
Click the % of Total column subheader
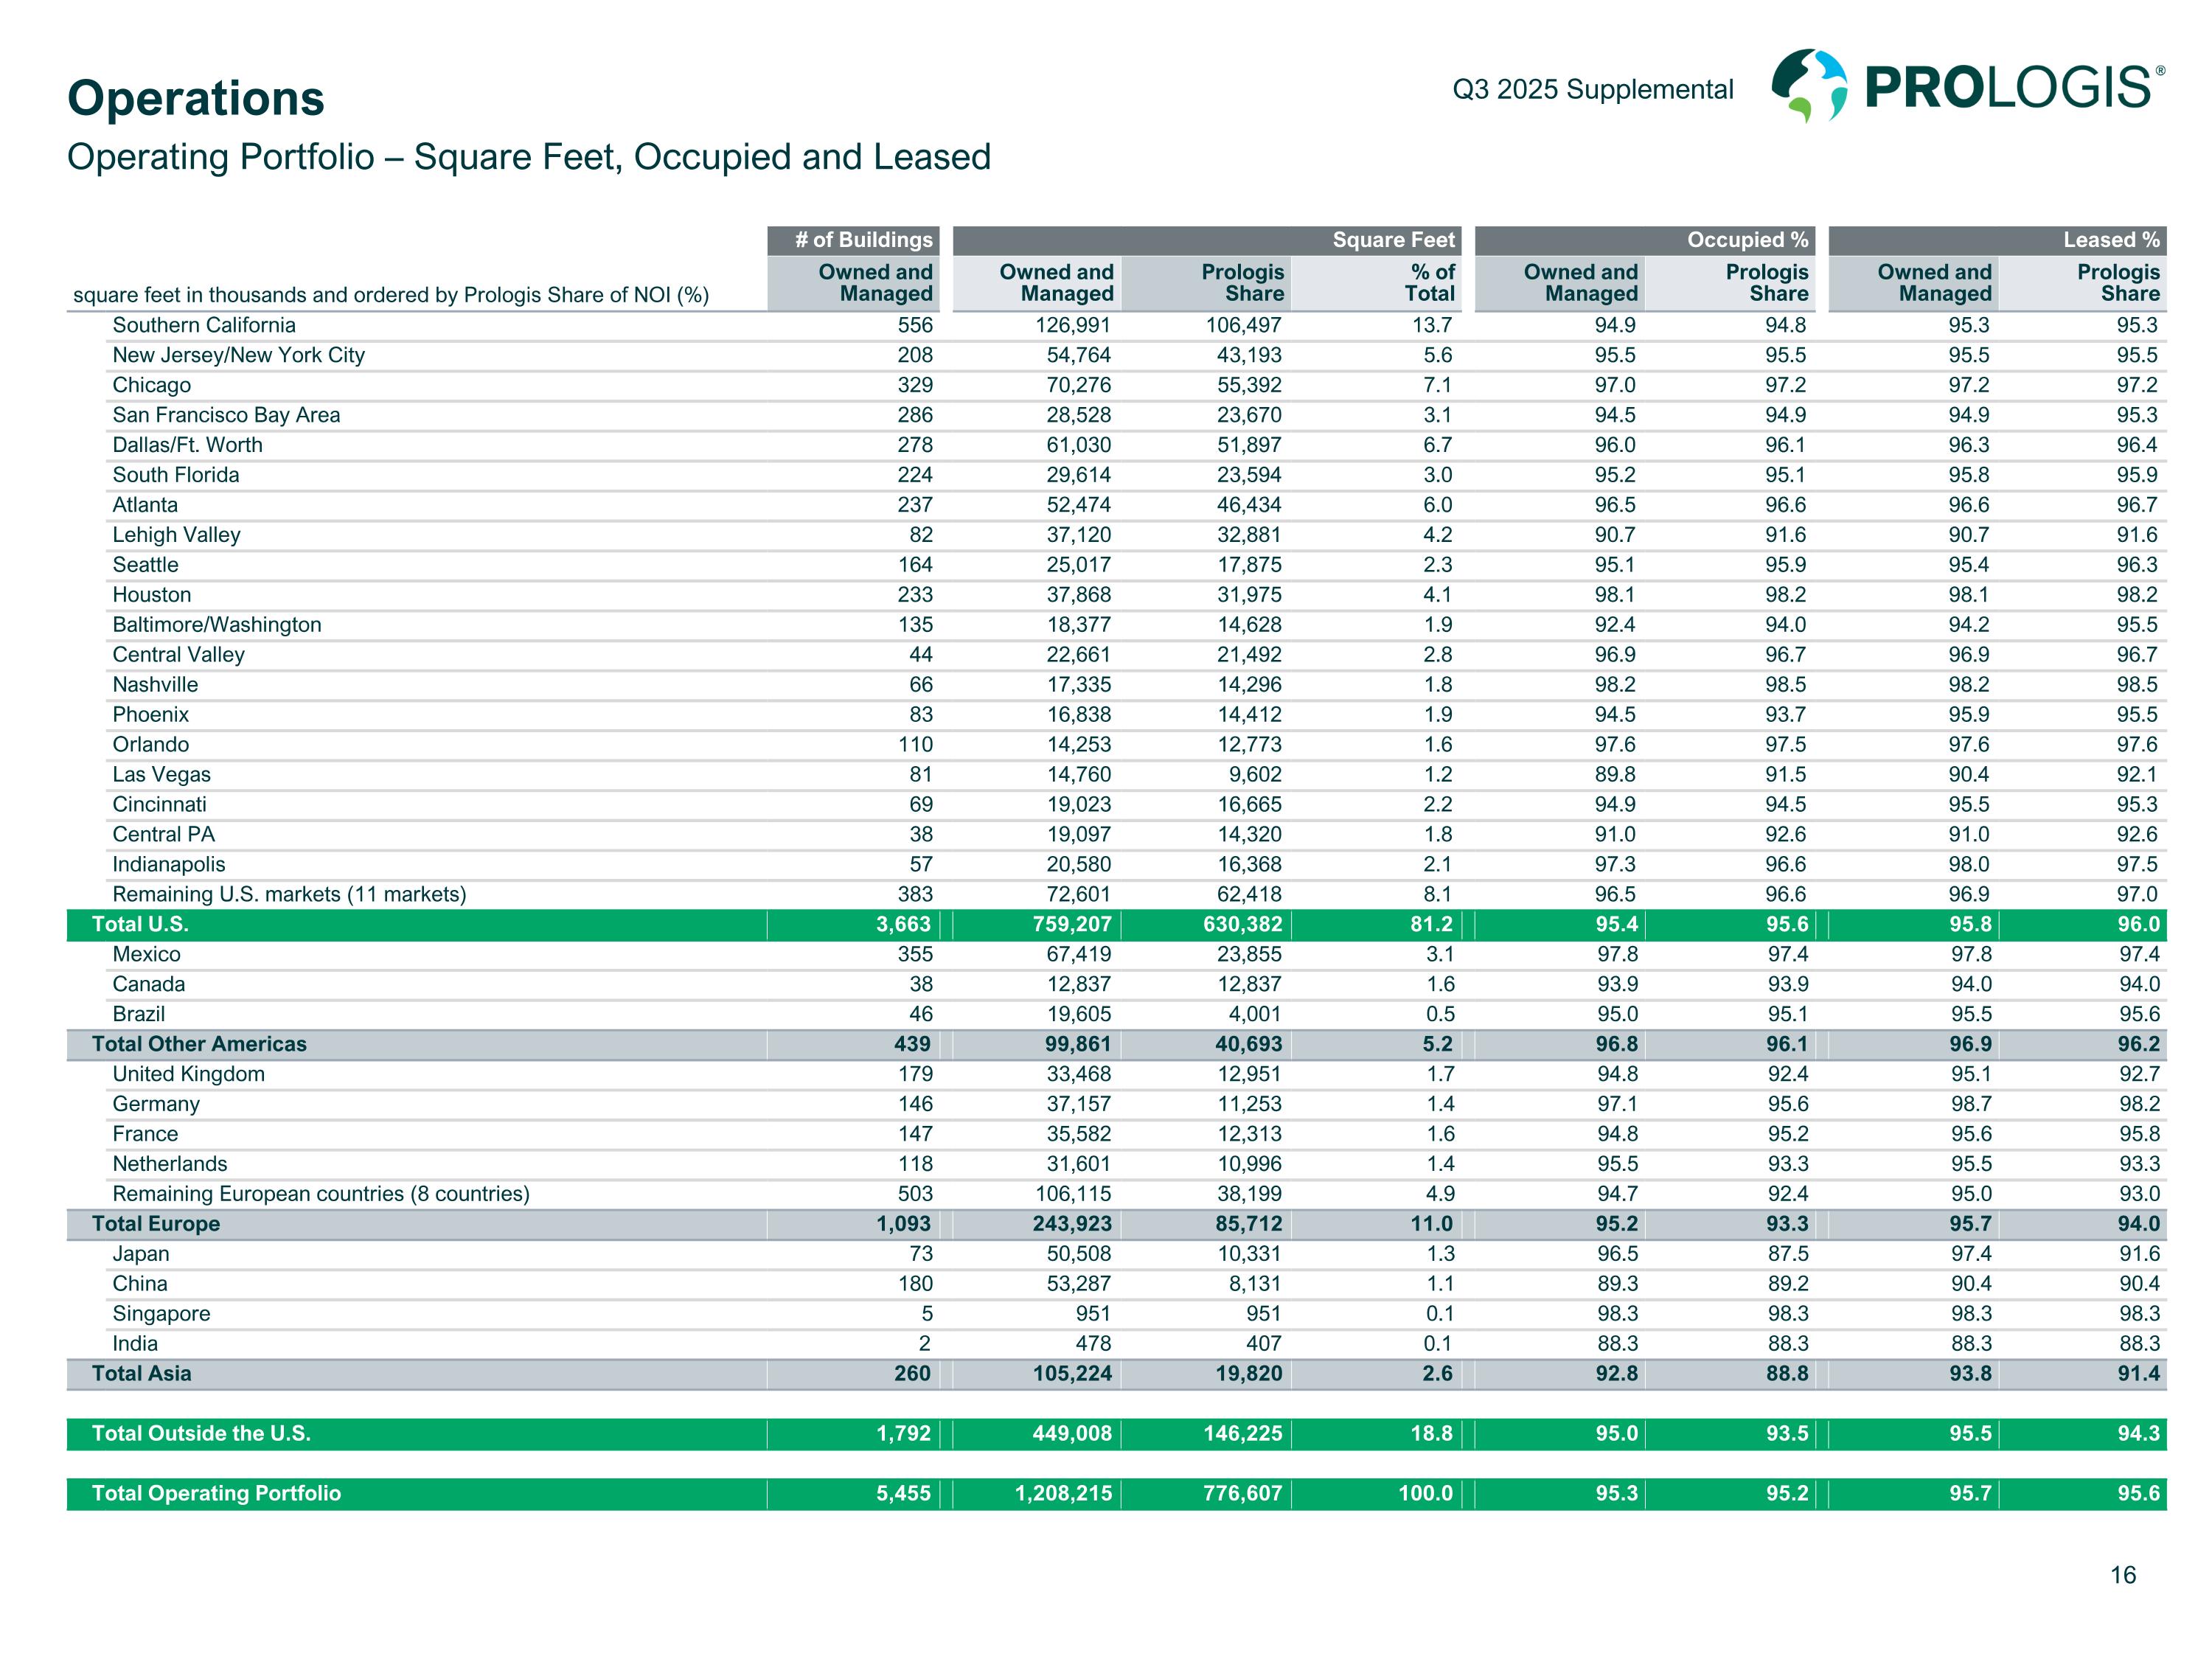1430,283
